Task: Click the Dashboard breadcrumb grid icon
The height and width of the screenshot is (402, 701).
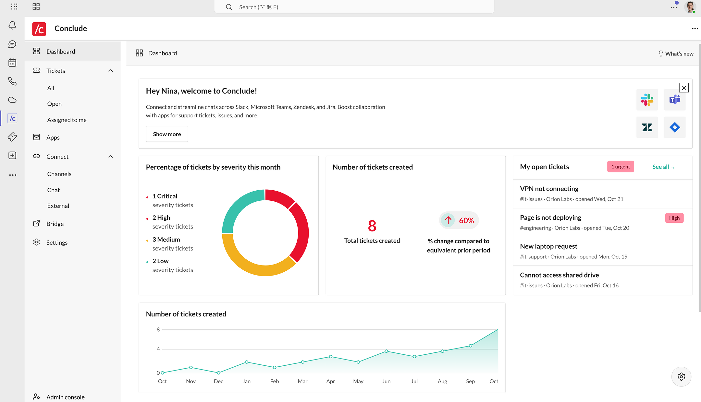Action: 139,53
